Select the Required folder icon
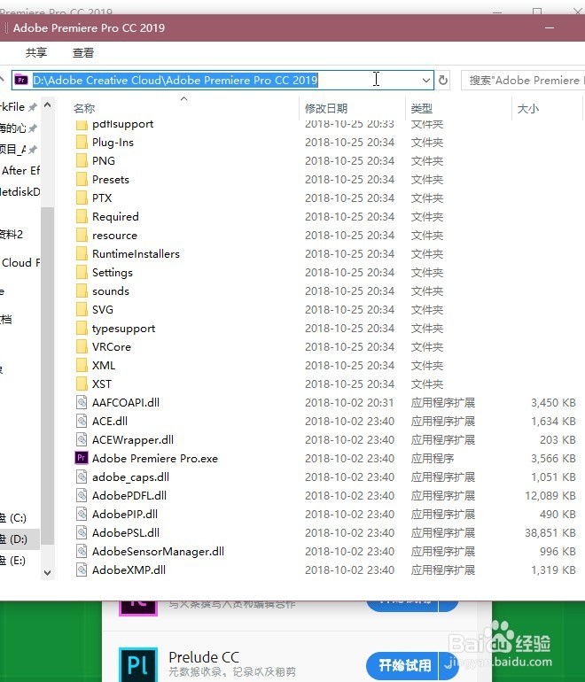 pyautogui.click(x=82, y=217)
